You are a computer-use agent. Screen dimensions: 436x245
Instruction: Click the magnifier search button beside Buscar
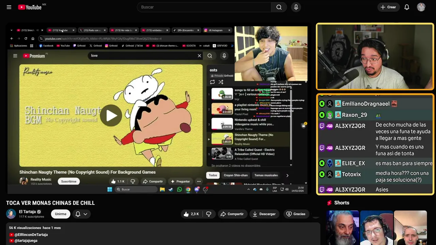coord(279,7)
